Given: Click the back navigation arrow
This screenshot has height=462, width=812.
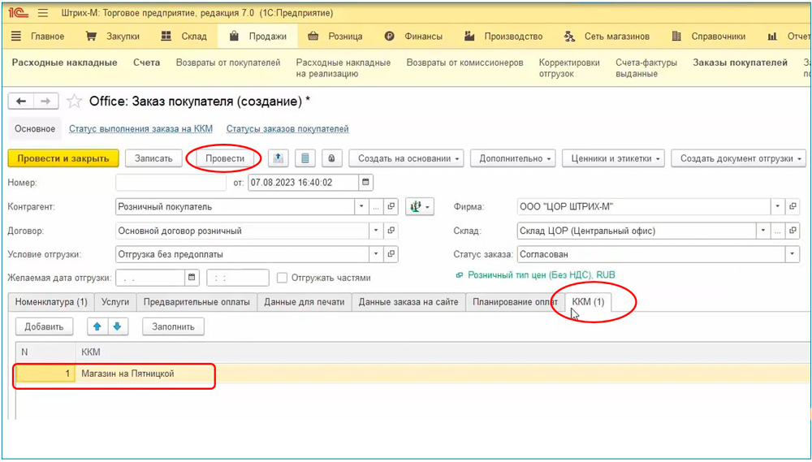Looking at the screenshot, I should tap(21, 101).
